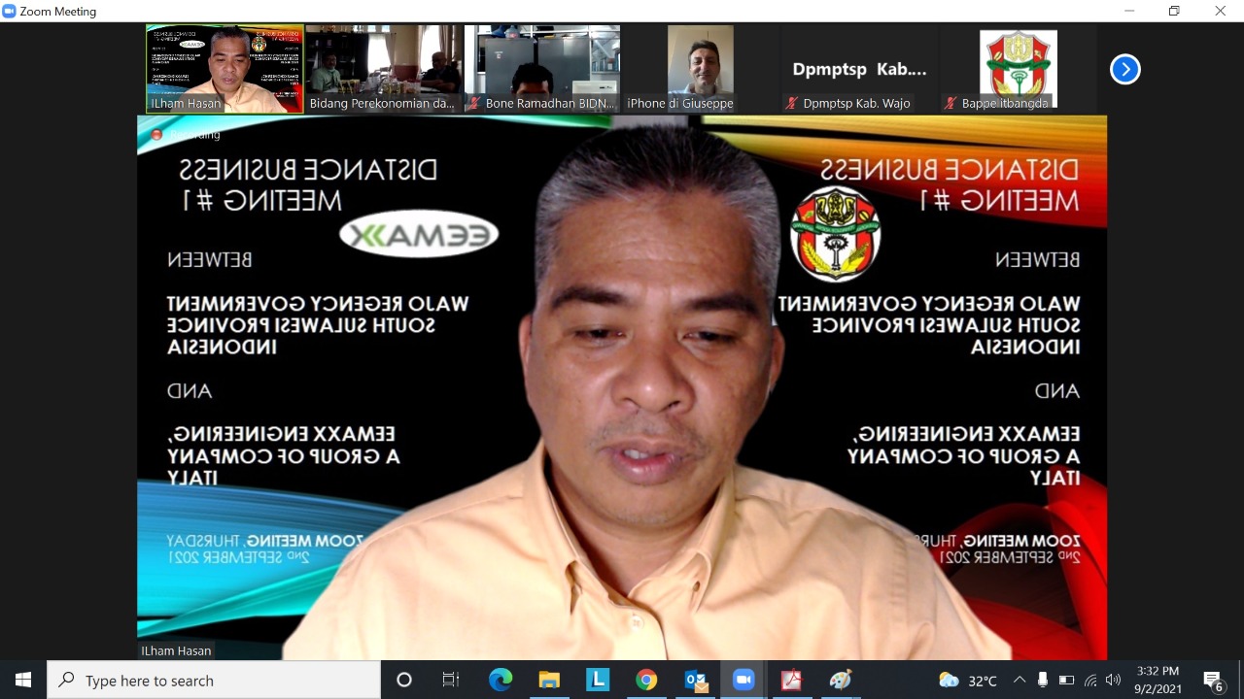Open the blue L app on the taskbar
1244x699 pixels.
tap(598, 680)
